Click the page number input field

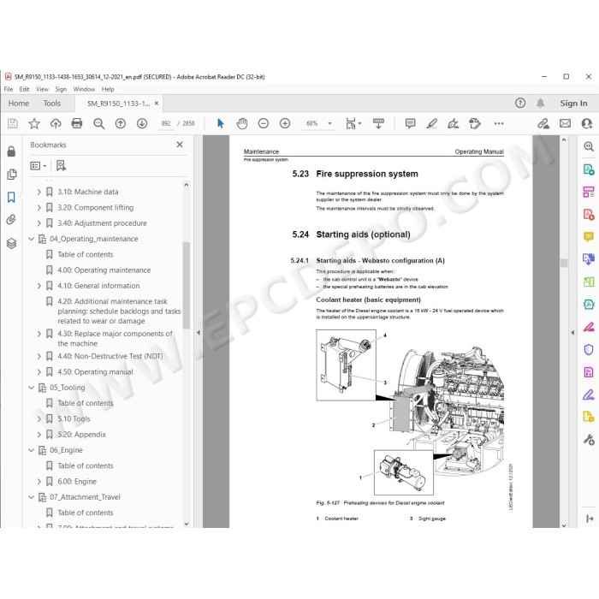coord(166,123)
